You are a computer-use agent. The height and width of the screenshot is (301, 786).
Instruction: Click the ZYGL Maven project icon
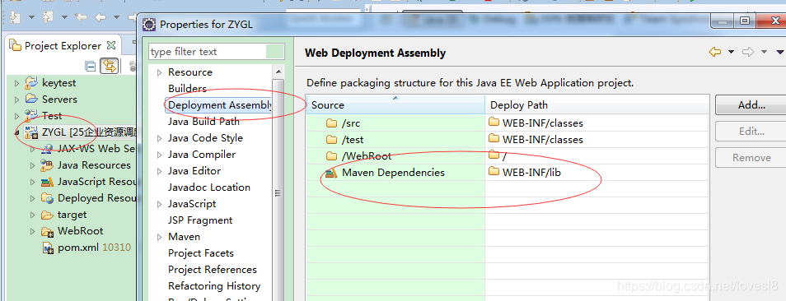[31, 132]
